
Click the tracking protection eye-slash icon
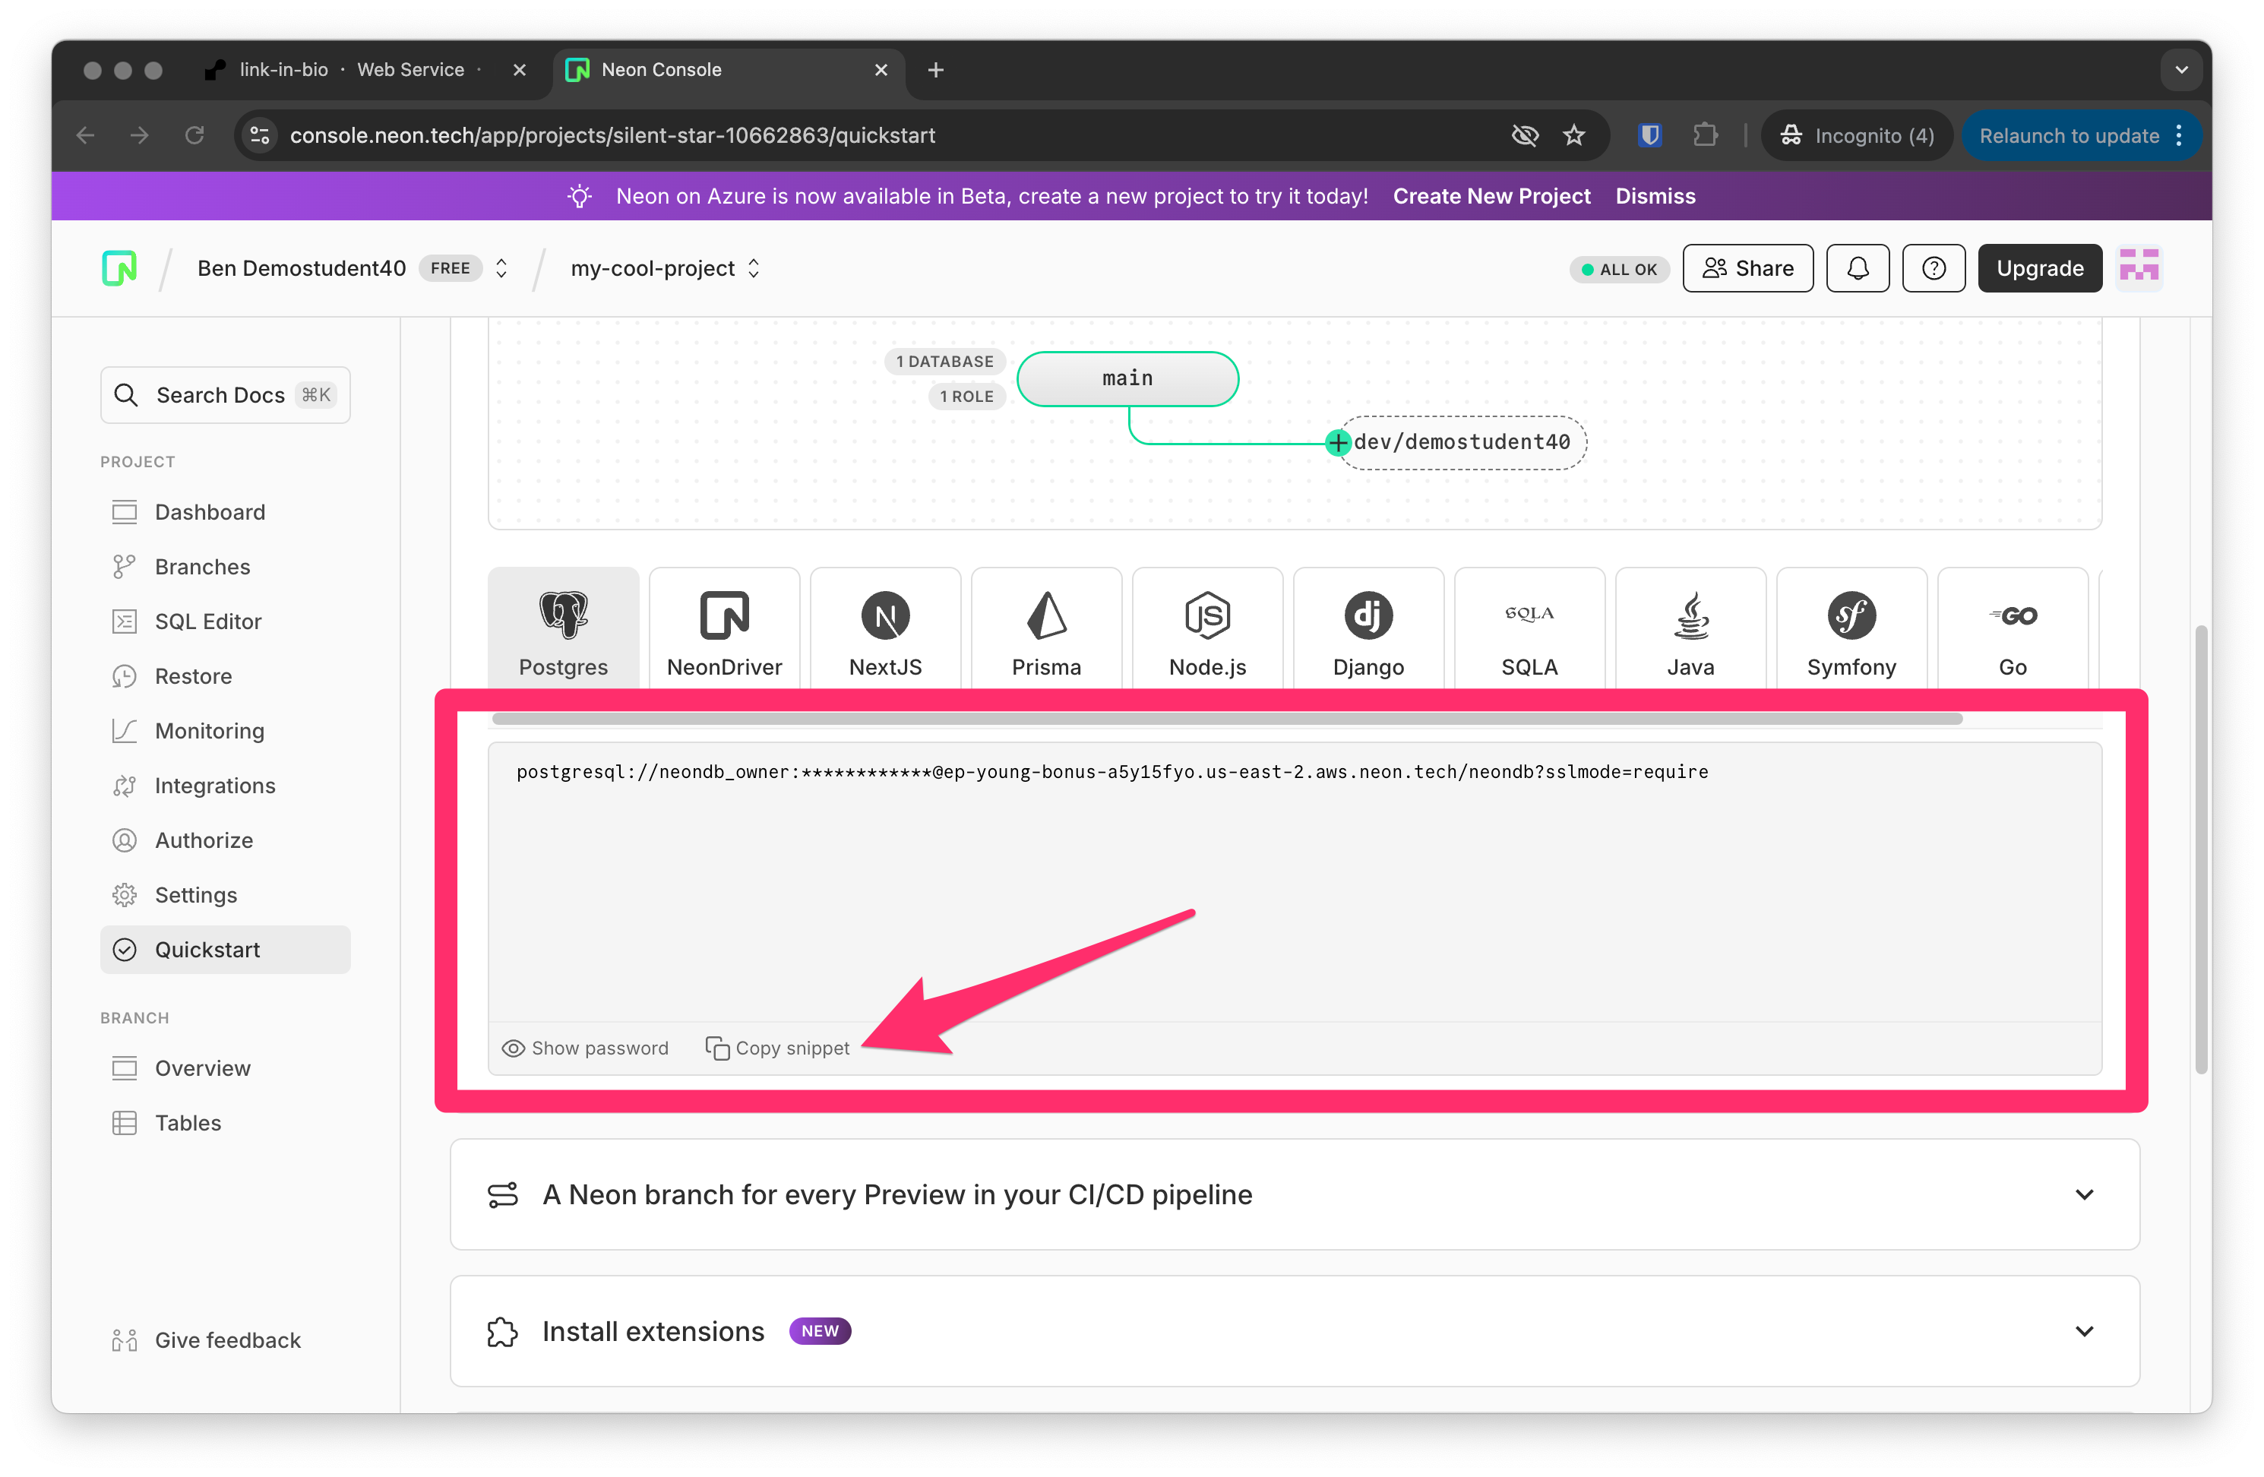(1525, 135)
